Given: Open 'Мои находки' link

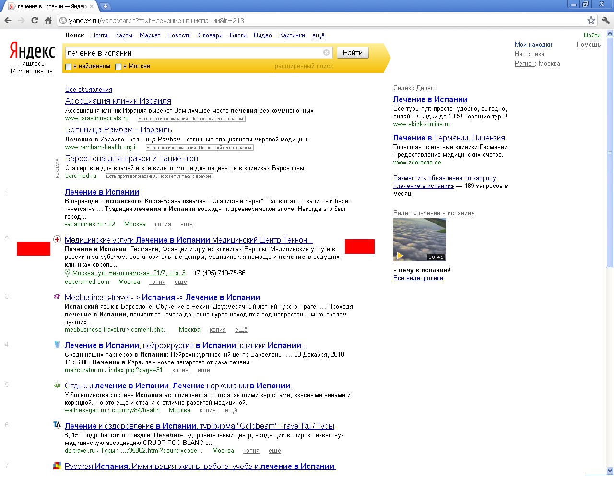Looking at the screenshot, I should pos(533,45).
